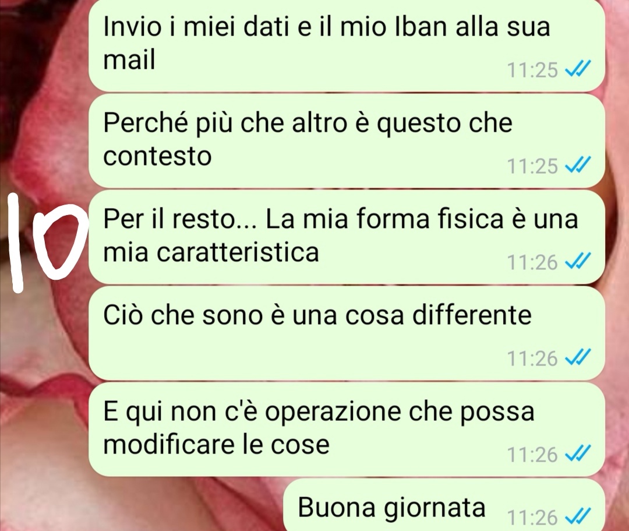Select the "Invio i miei dati" message bubble
Screen dimensions: 629x531
[x=347, y=44]
